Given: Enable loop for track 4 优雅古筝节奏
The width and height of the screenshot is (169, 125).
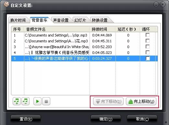Looking at the screenshot, I should [x=148, y=52].
